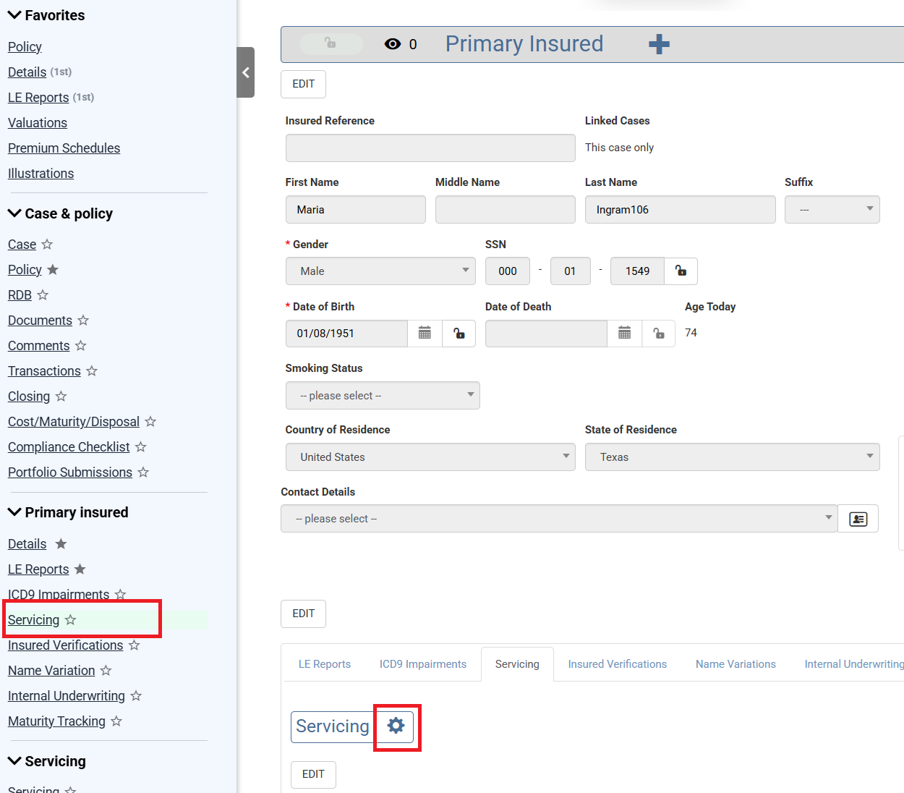Click the blue plus icon beside Primary Insured
This screenshot has width=904, height=793.
point(659,44)
